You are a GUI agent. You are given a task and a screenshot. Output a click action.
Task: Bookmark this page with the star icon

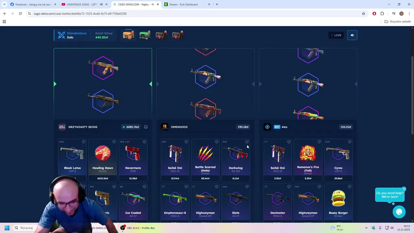364,14
